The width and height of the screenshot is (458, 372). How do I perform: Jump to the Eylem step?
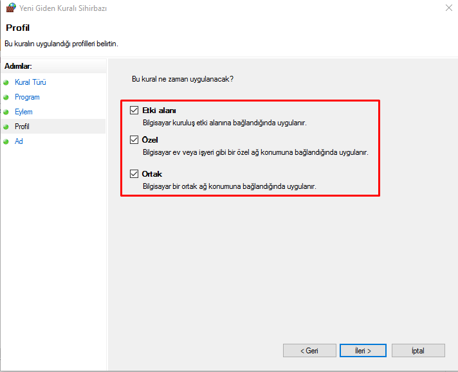point(24,112)
